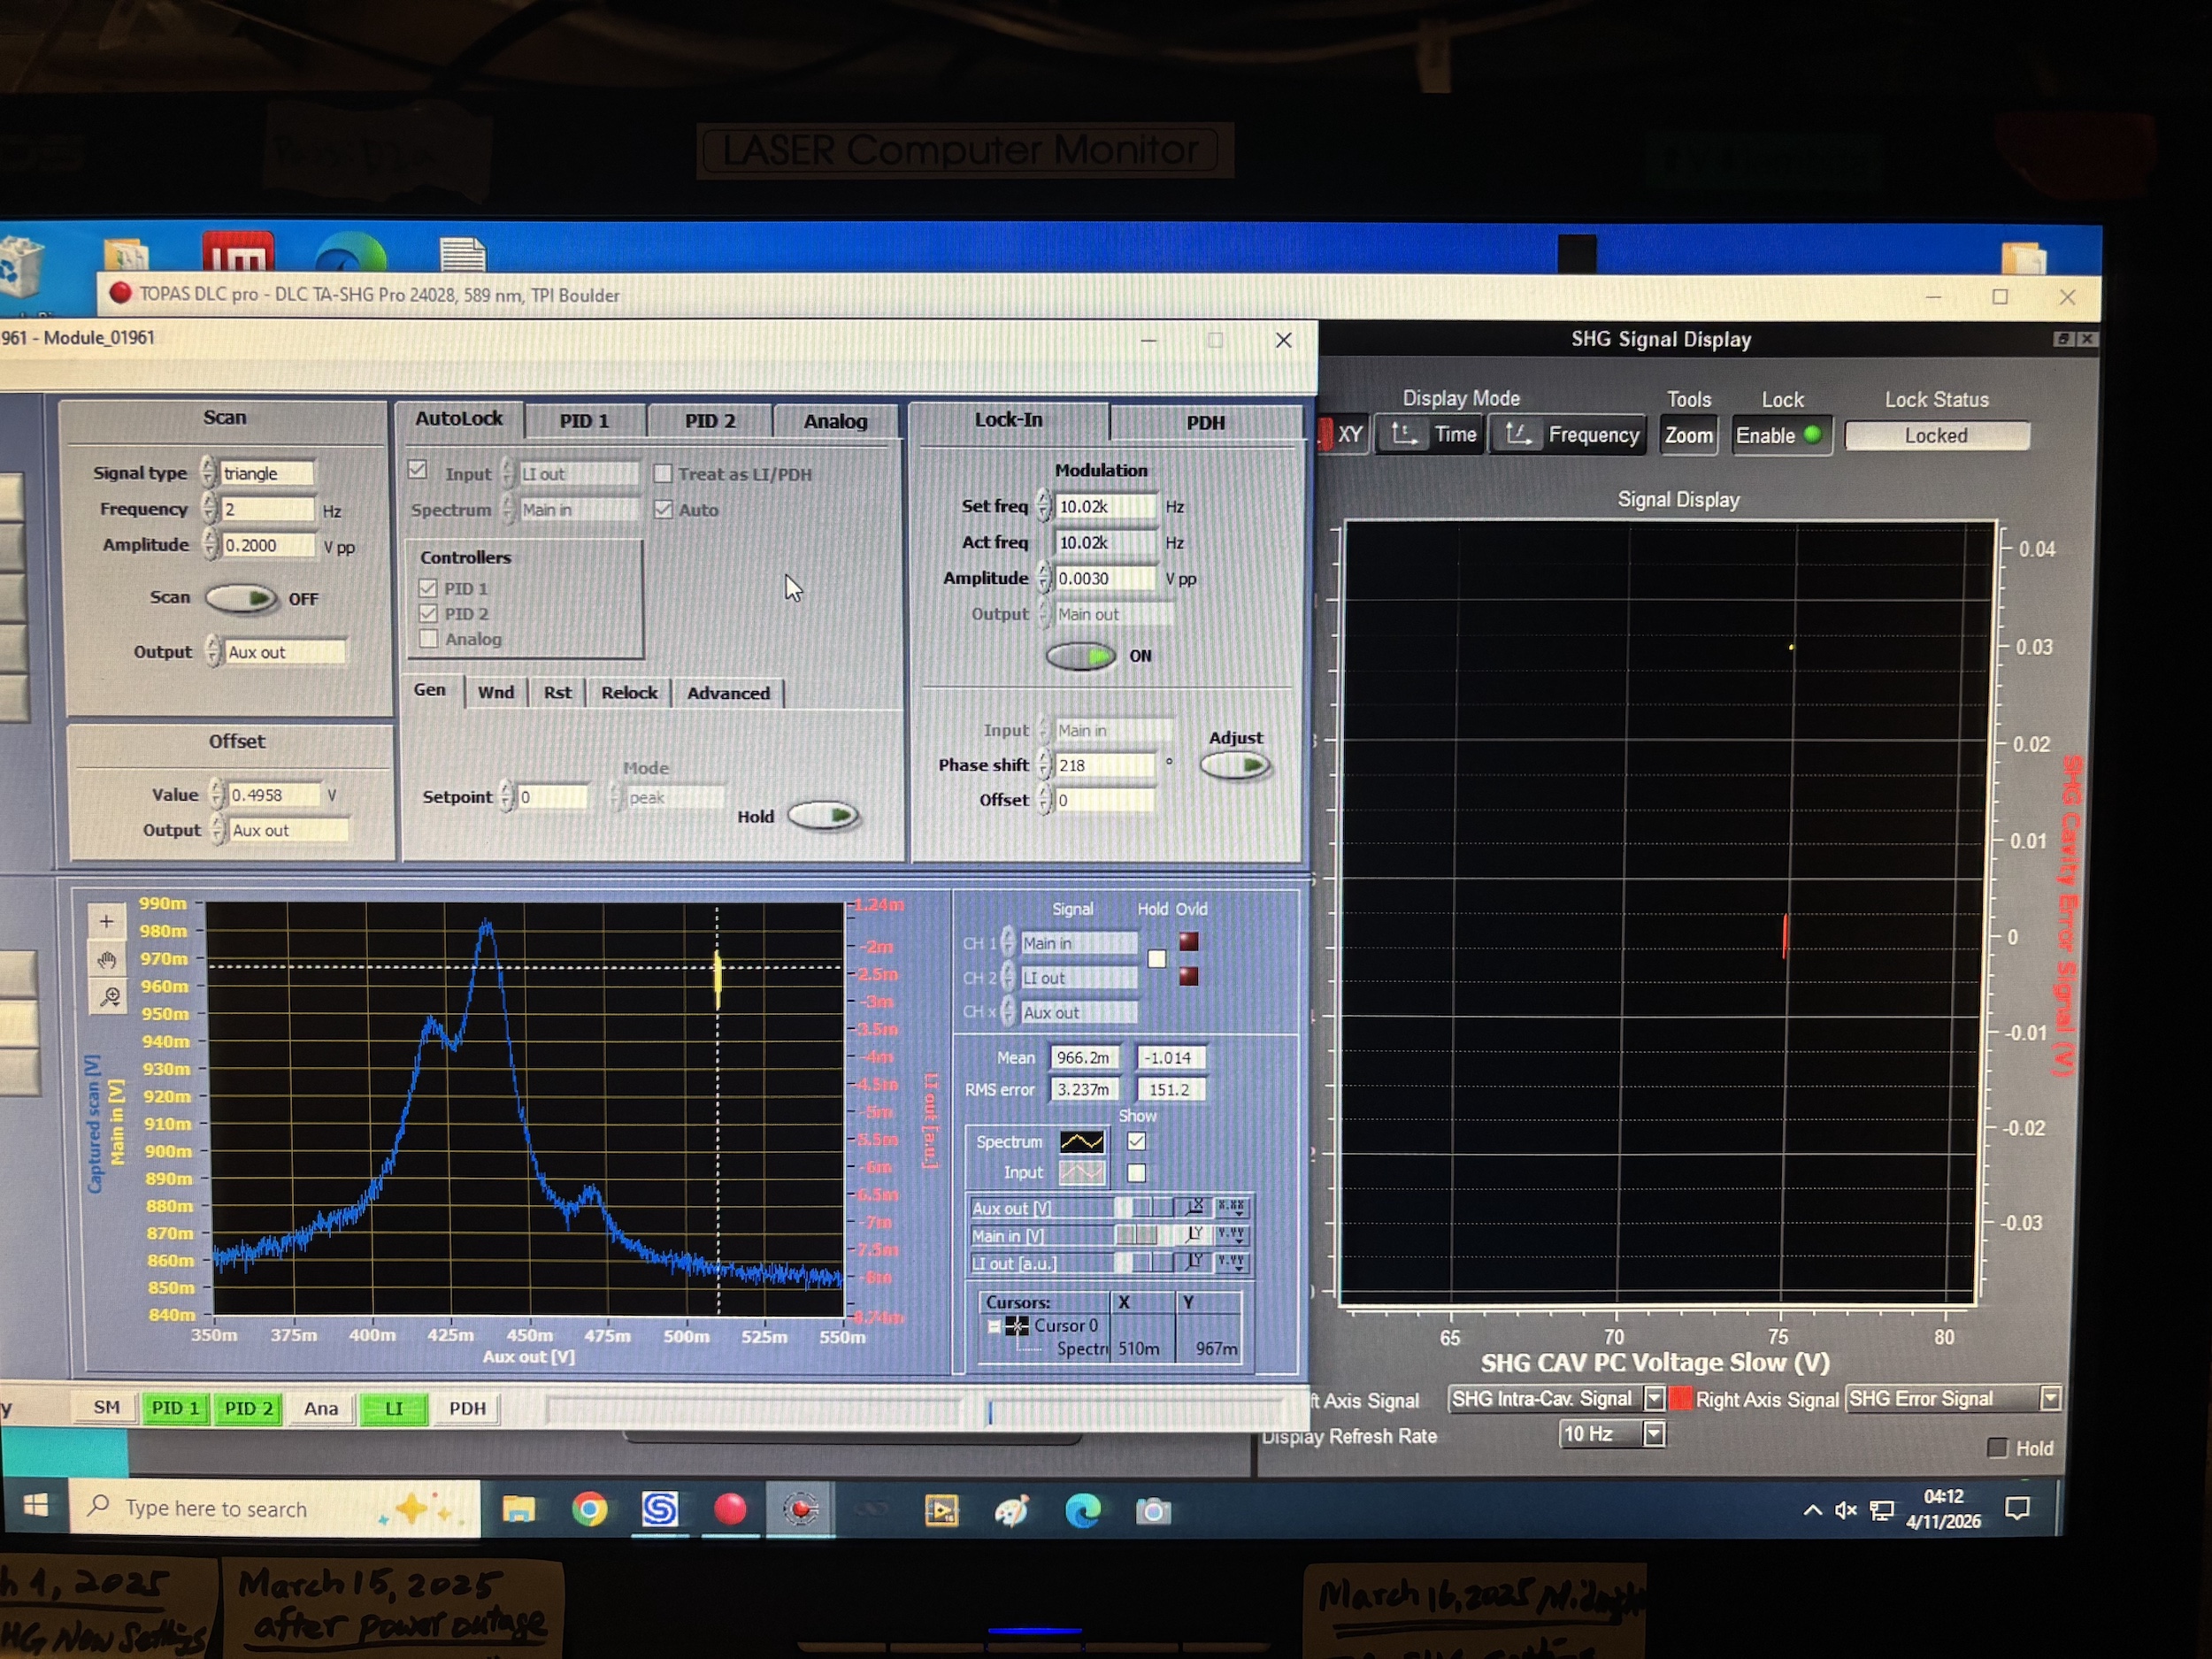Image resolution: width=2212 pixels, height=1659 pixels.
Task: Check the Hold checkbox in SHG Signal Display
Action: (1997, 1448)
